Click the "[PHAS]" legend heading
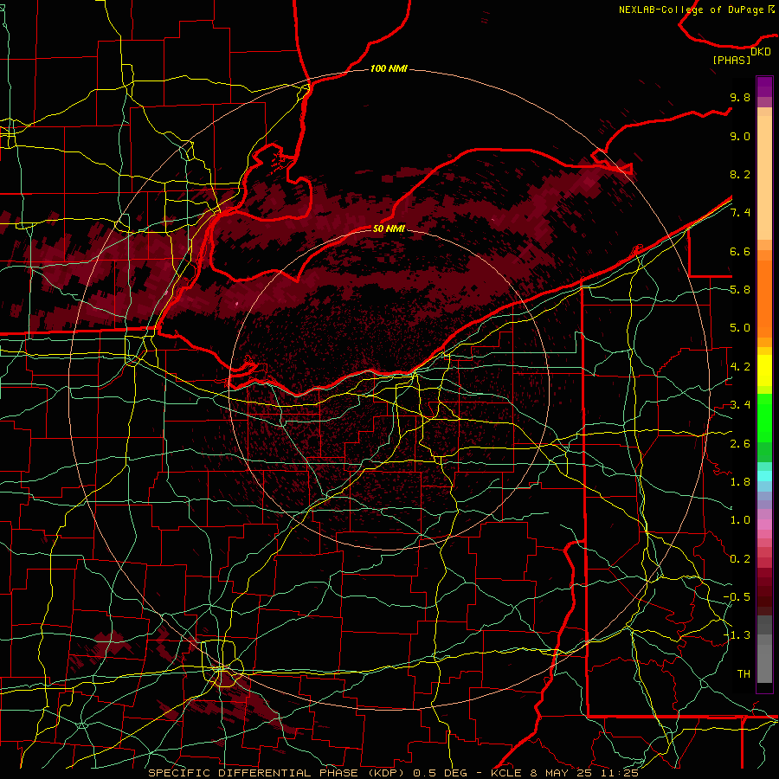 [731, 60]
